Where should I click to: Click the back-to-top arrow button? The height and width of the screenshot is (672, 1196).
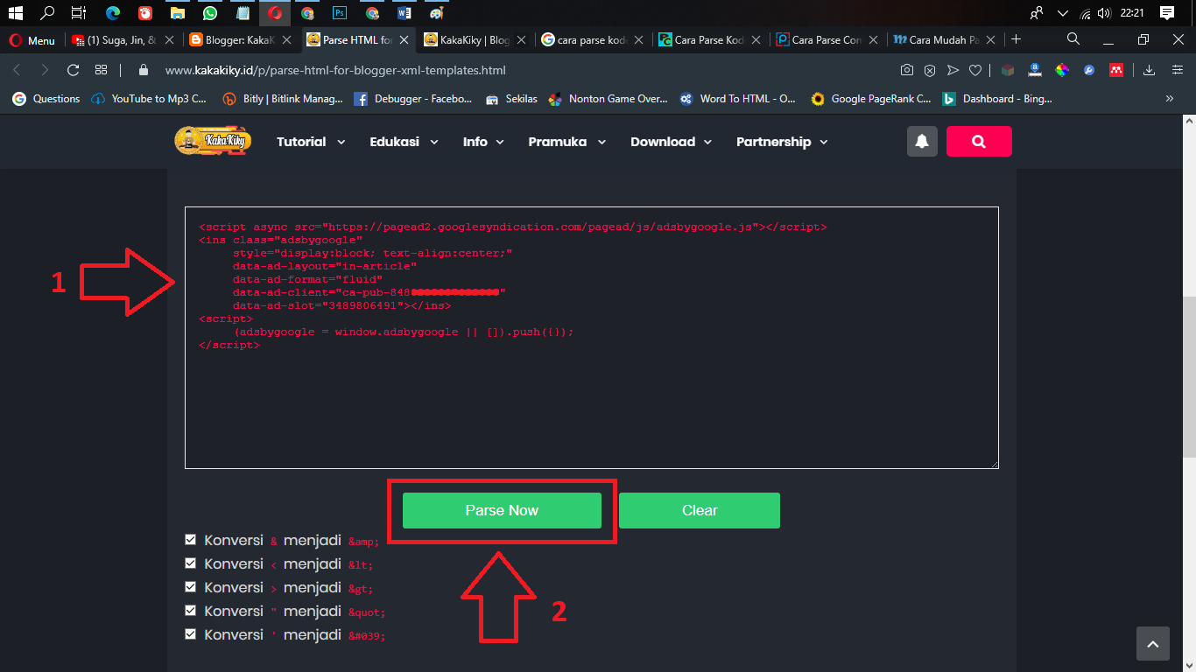point(1153,644)
